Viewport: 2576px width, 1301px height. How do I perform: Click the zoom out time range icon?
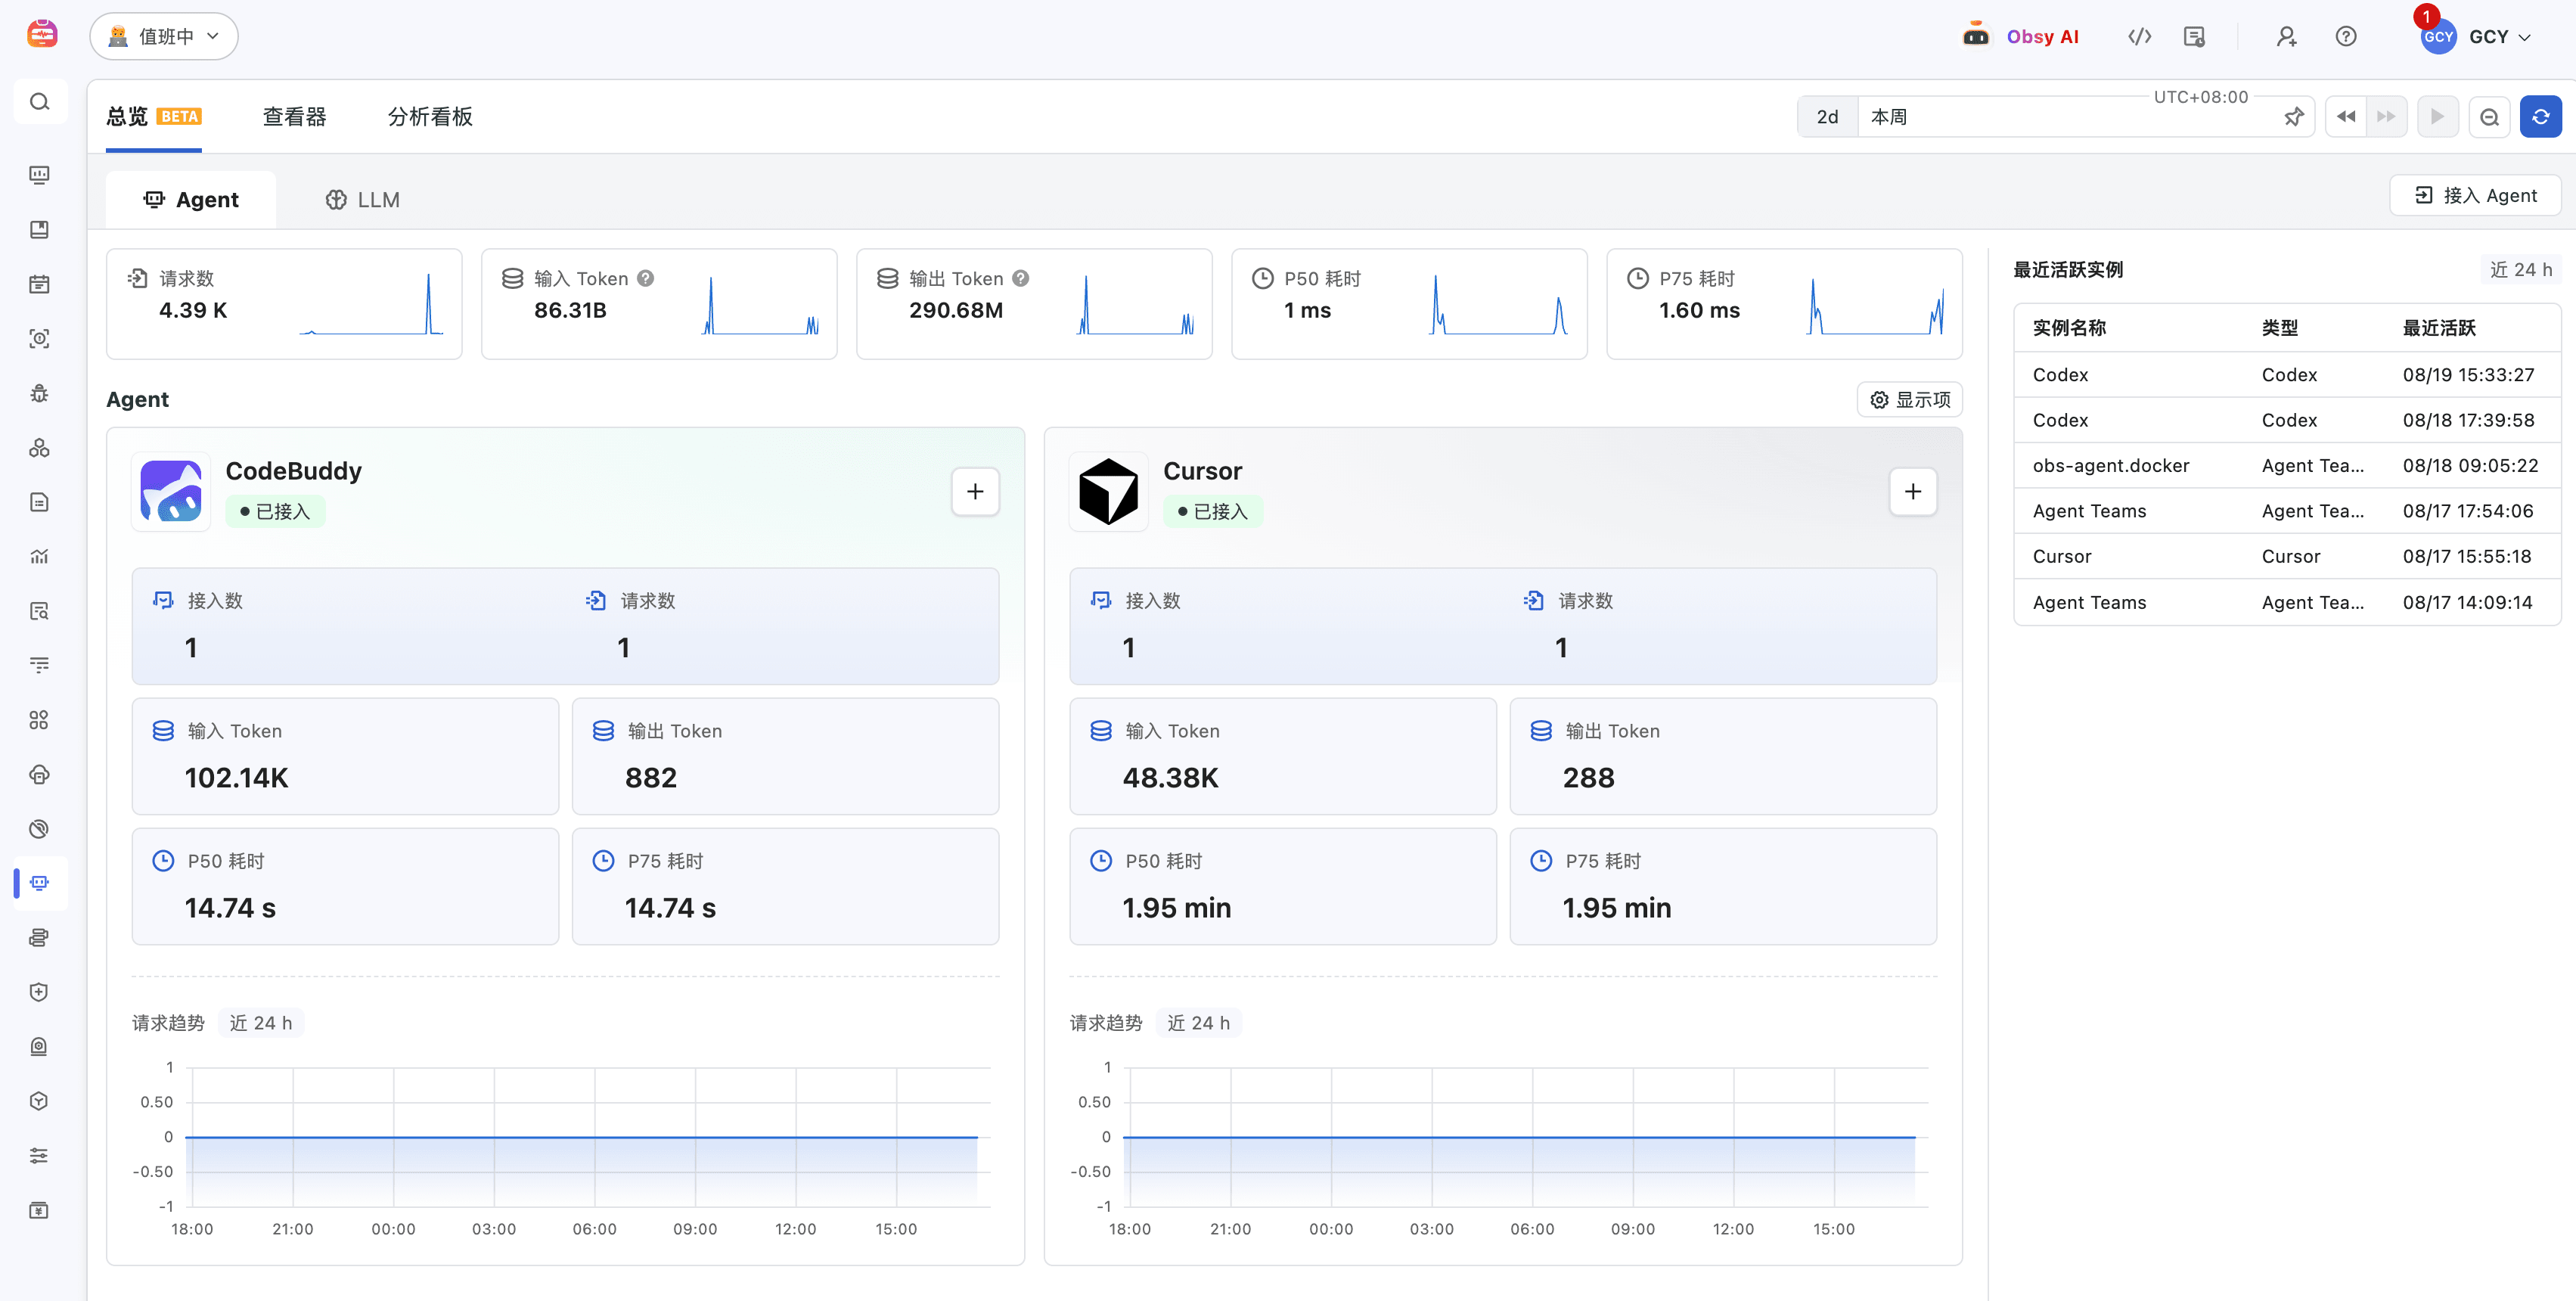click(x=2489, y=117)
